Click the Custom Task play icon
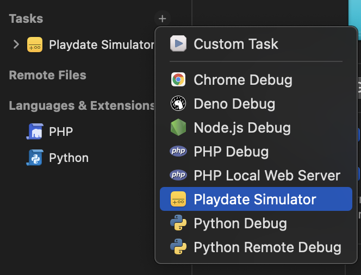Screen dimensions: 361x275 tap(178, 43)
